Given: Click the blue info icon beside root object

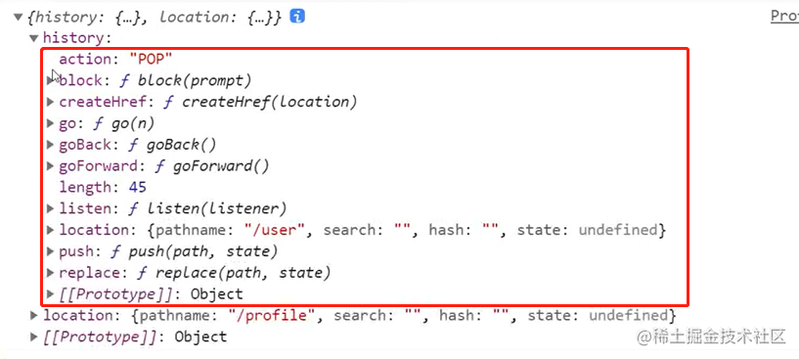Looking at the screenshot, I should pos(297,17).
